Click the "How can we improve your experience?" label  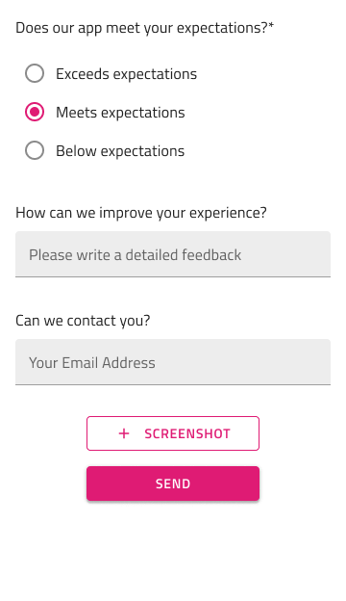(x=141, y=213)
